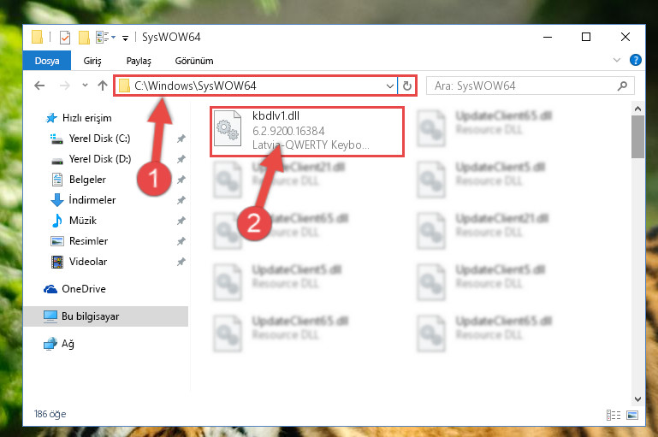Open the help question mark icon

click(x=636, y=61)
